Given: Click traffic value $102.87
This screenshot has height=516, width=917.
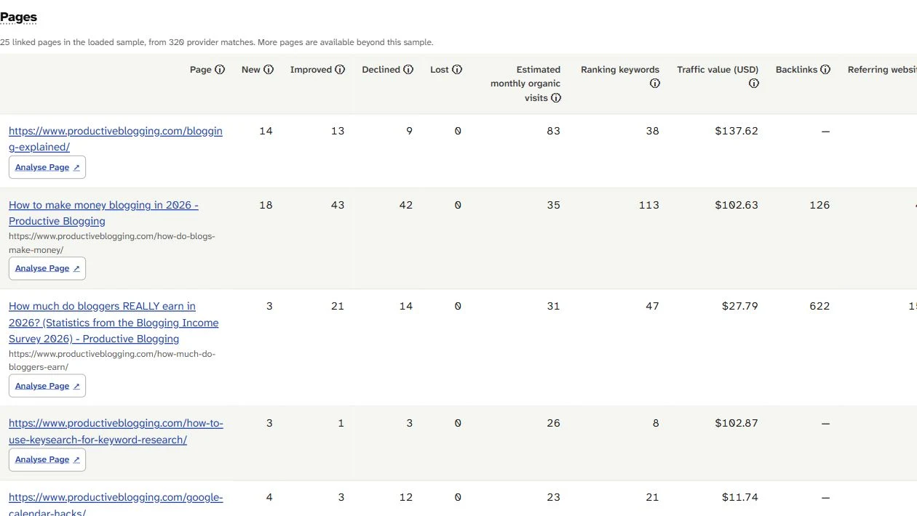Looking at the screenshot, I should 737,423.
